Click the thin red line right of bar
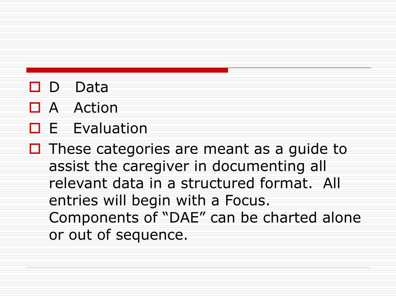This screenshot has height=297, width=396. (300, 68)
